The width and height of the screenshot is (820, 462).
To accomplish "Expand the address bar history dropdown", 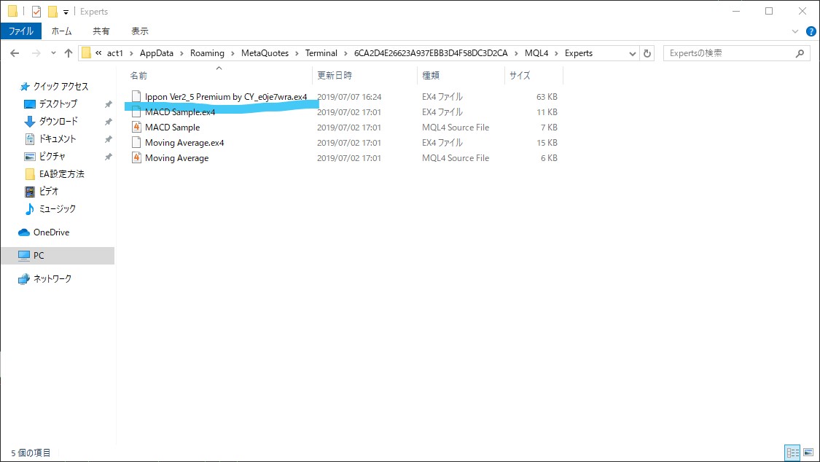I will (x=632, y=53).
